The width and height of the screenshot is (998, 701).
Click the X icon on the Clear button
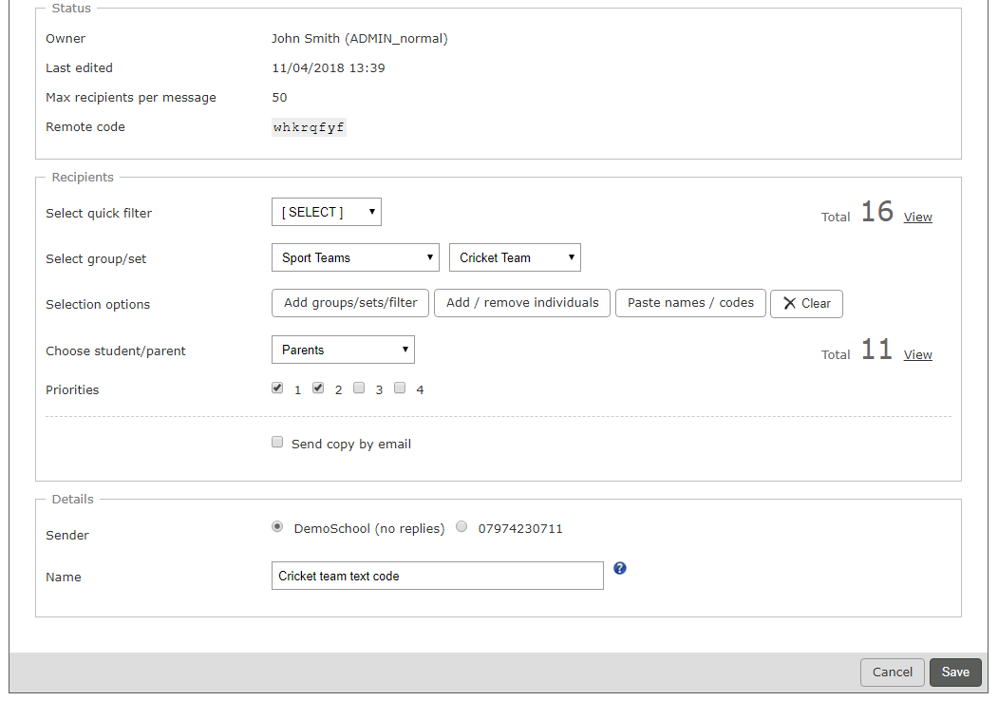coord(789,303)
